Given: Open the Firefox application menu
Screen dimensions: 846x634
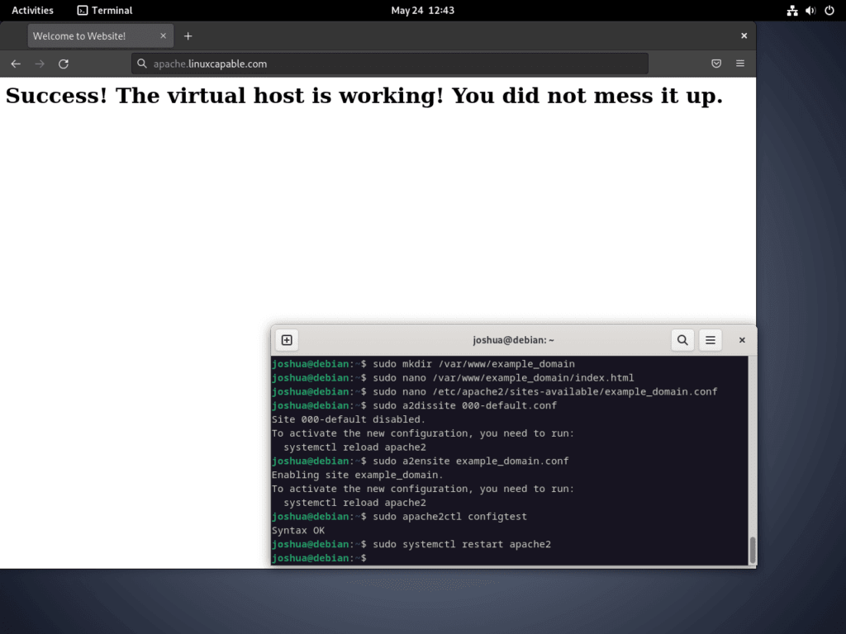Looking at the screenshot, I should (x=740, y=63).
